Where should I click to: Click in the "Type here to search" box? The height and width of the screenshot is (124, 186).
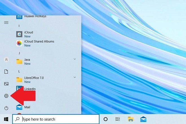56,119
